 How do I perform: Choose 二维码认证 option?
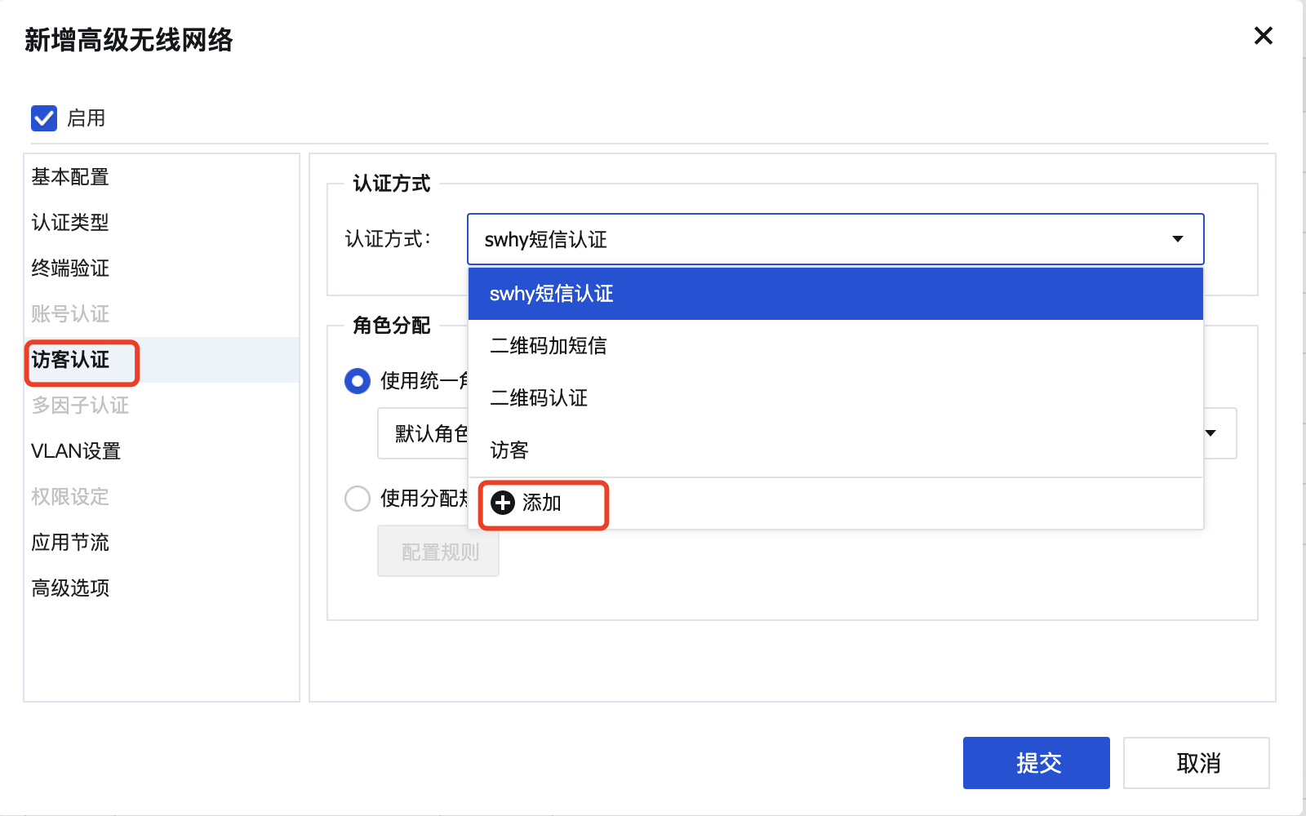836,398
